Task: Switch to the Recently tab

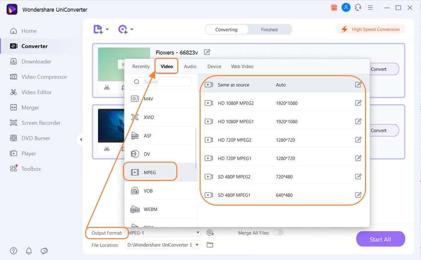Action: 141,66
